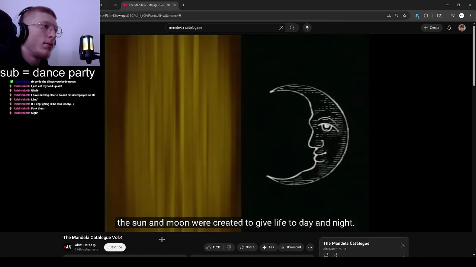Open YouTube notifications bell

[449, 27]
